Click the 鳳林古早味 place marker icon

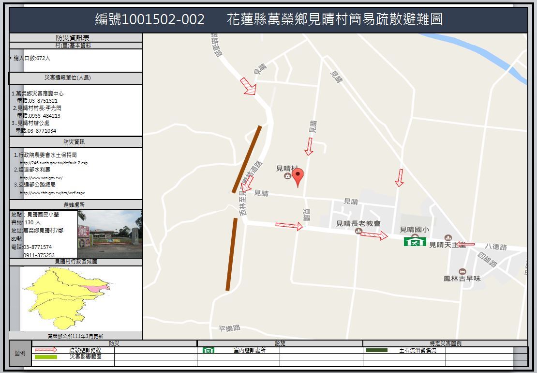pyautogui.click(x=462, y=271)
